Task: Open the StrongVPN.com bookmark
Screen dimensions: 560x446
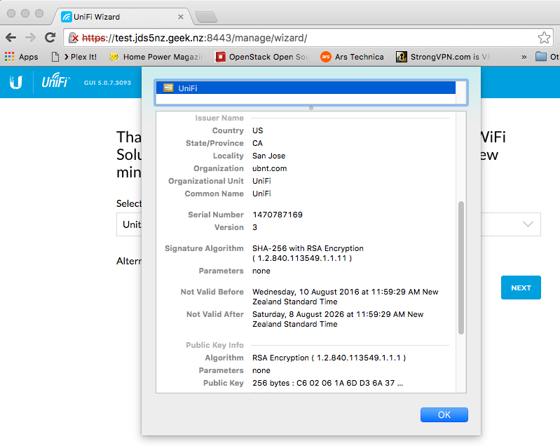Action: [x=443, y=57]
